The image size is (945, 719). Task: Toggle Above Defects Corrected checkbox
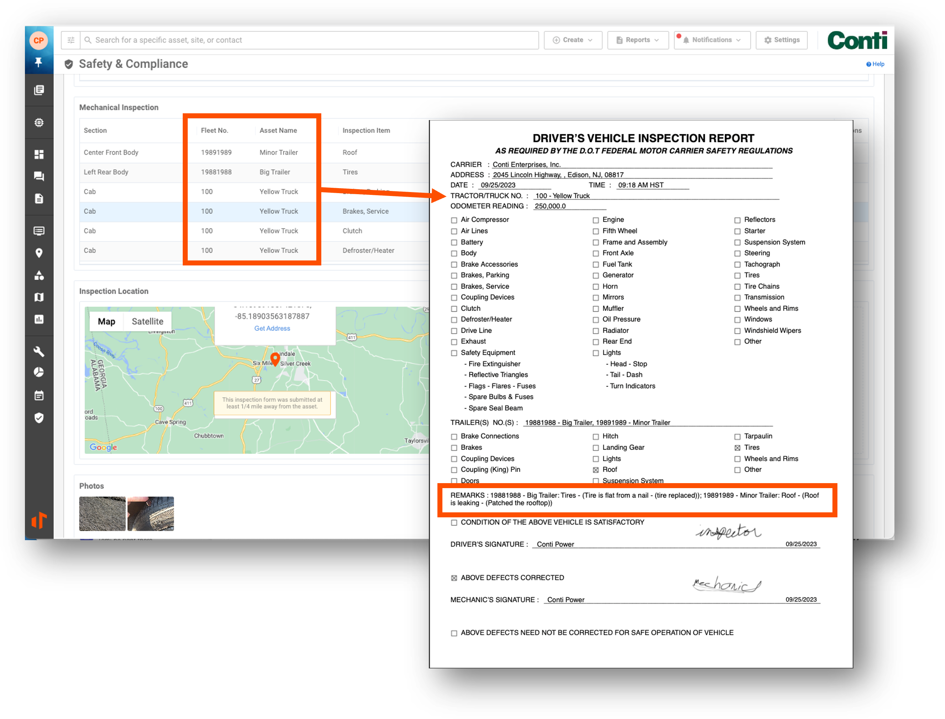[x=454, y=578]
